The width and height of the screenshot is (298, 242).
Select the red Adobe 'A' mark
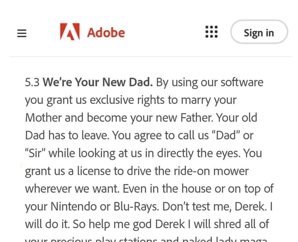(70, 32)
